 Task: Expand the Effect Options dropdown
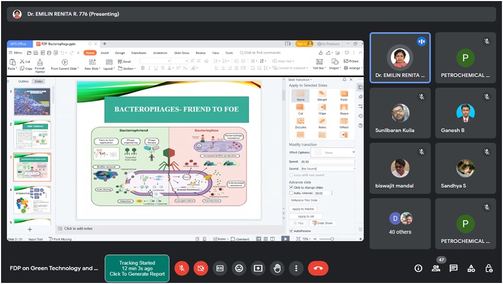click(333, 152)
